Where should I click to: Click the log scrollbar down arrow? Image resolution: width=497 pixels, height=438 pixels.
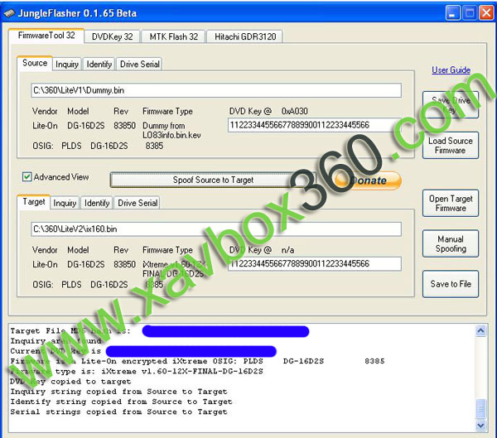tap(480, 426)
